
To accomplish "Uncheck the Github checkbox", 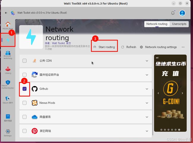I will pos(24,89).
